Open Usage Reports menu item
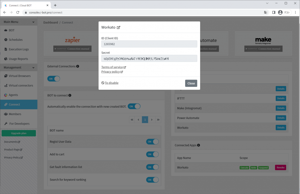Screen dimensions: 300x194 [19, 59]
